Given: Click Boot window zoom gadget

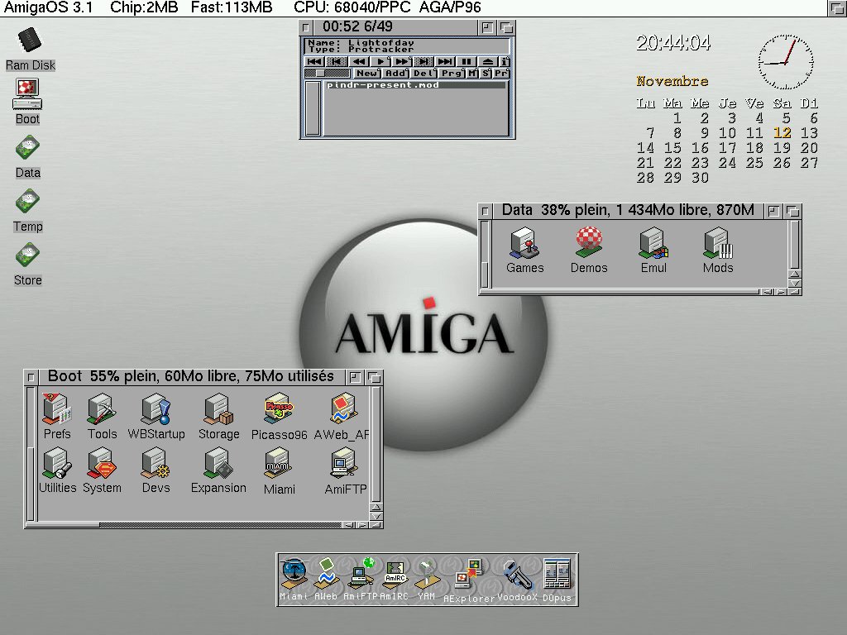Looking at the screenshot, I should click(354, 377).
